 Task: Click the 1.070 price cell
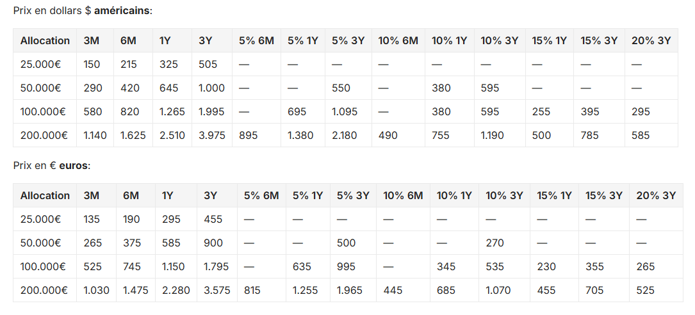click(x=498, y=290)
